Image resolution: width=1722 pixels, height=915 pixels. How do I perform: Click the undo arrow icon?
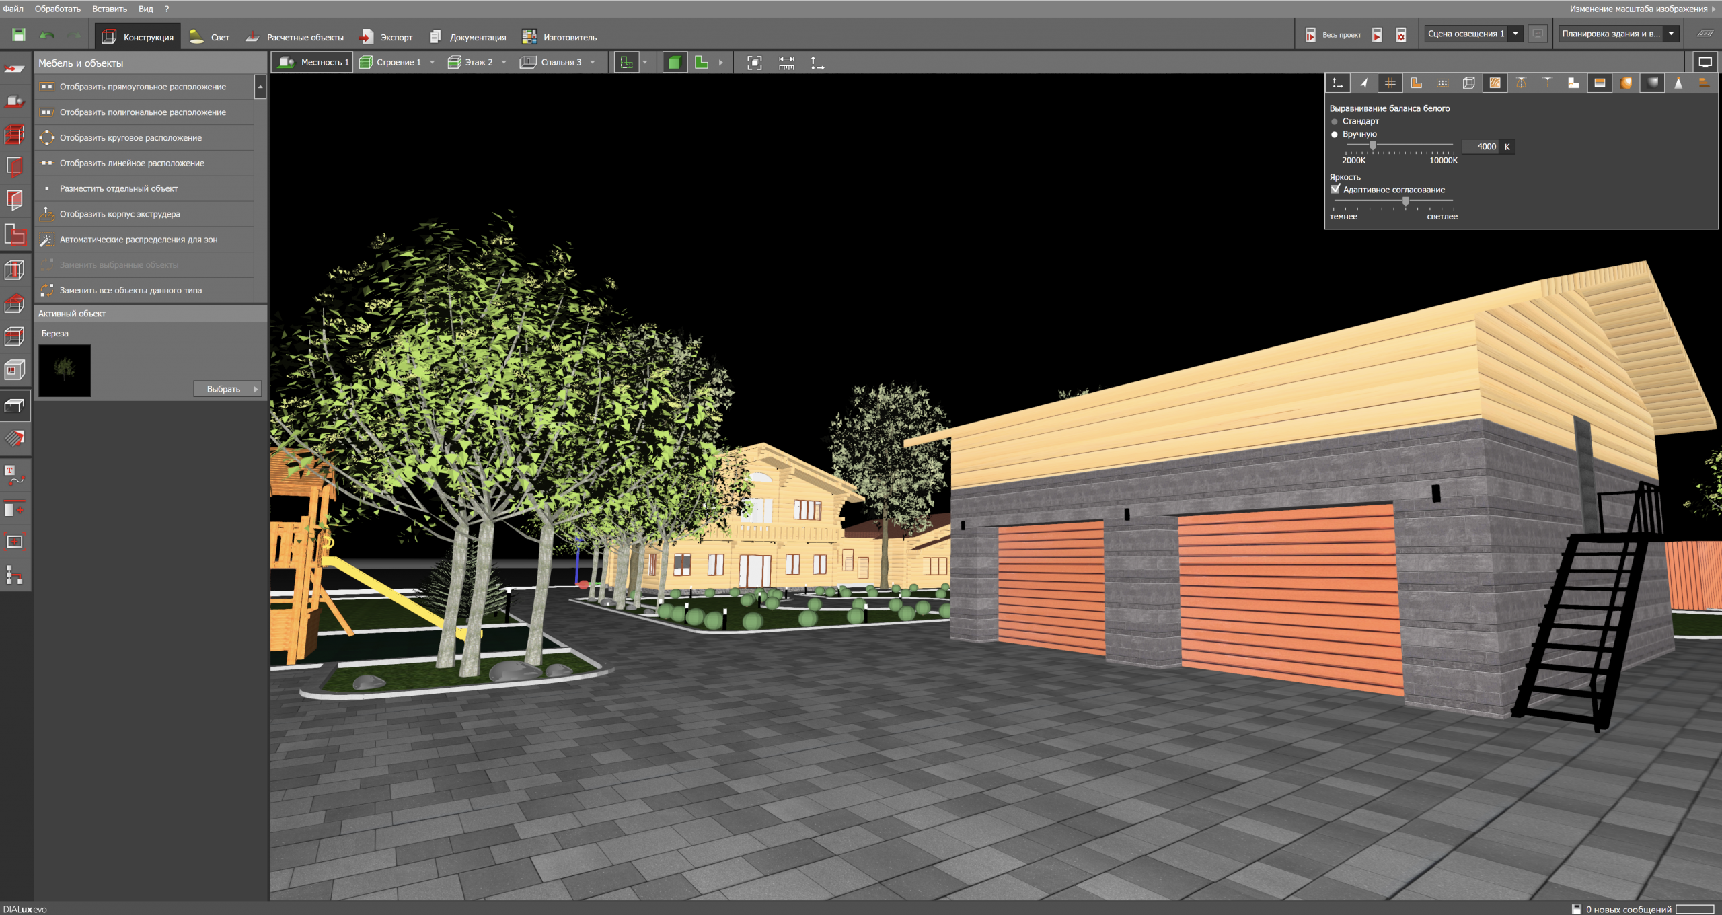point(46,36)
